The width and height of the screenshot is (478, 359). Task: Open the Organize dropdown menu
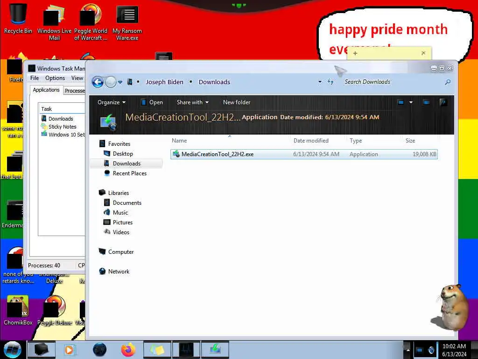pyautogui.click(x=111, y=102)
